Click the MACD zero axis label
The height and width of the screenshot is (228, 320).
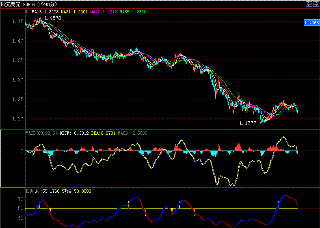(22, 151)
